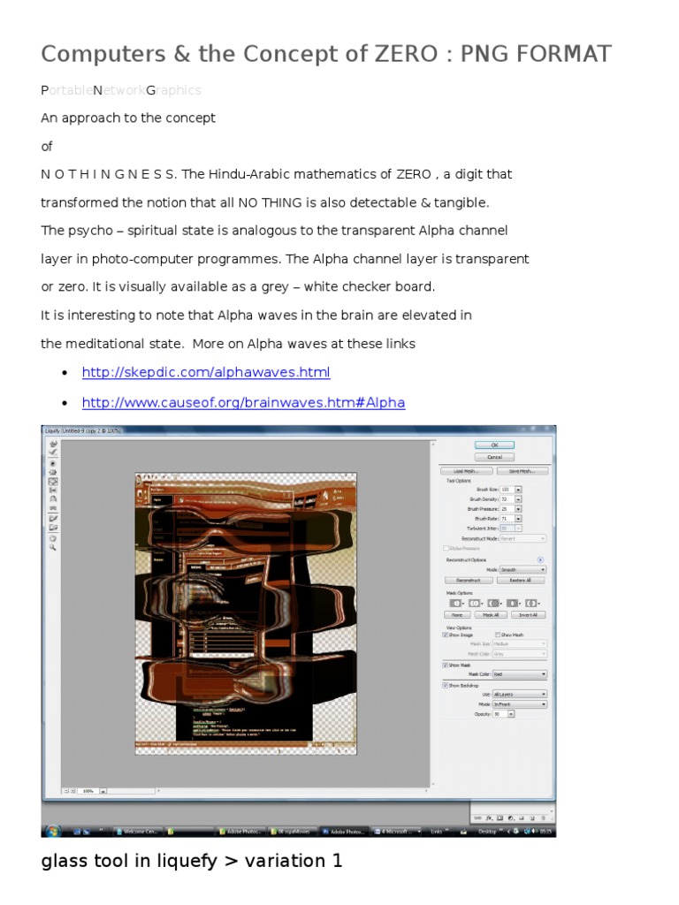This screenshot has height=905, width=679.
Task: Click the Stylus Pressure checkbox
Action: coord(446,548)
